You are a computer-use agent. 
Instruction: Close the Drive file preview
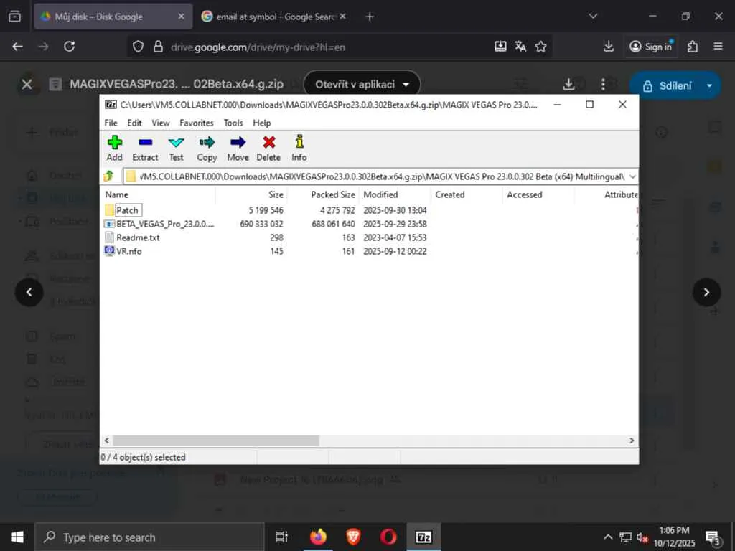[27, 85]
